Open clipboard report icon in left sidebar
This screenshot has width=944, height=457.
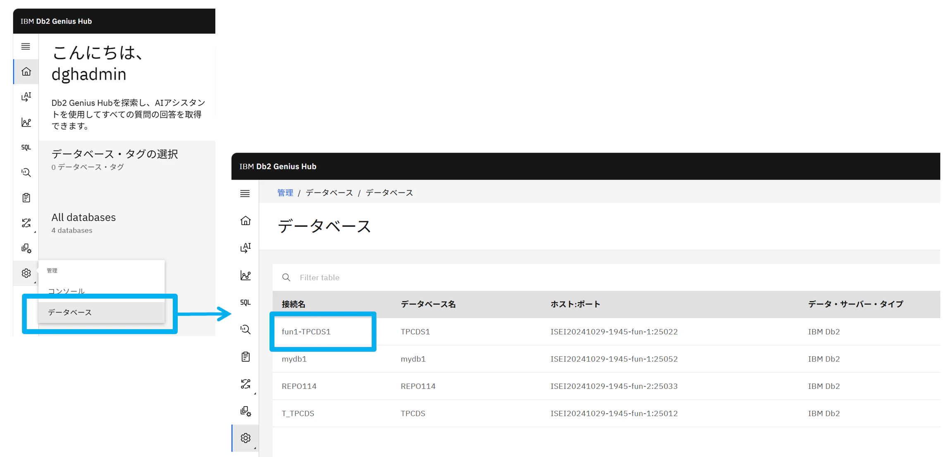point(26,198)
